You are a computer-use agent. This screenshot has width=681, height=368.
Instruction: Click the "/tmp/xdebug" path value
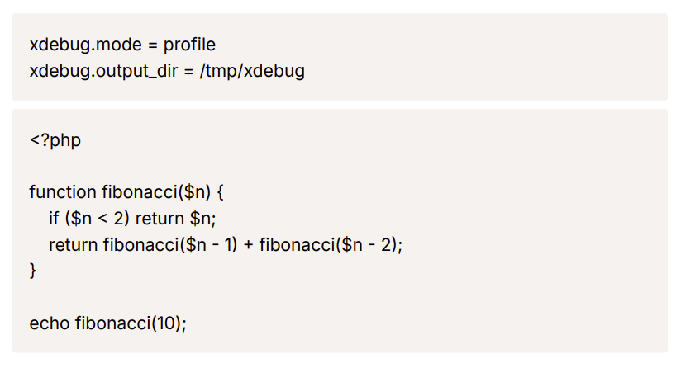pos(252,71)
